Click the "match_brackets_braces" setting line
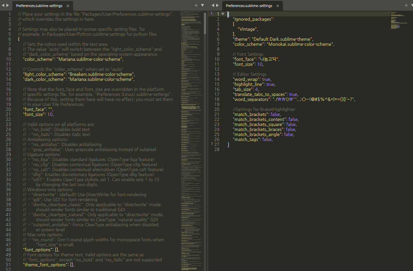This screenshot has width=413, height=271. coord(265,129)
